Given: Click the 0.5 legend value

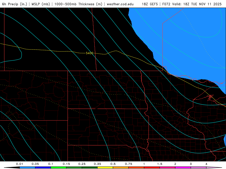Looking at the screenshot, I should 113,164.
